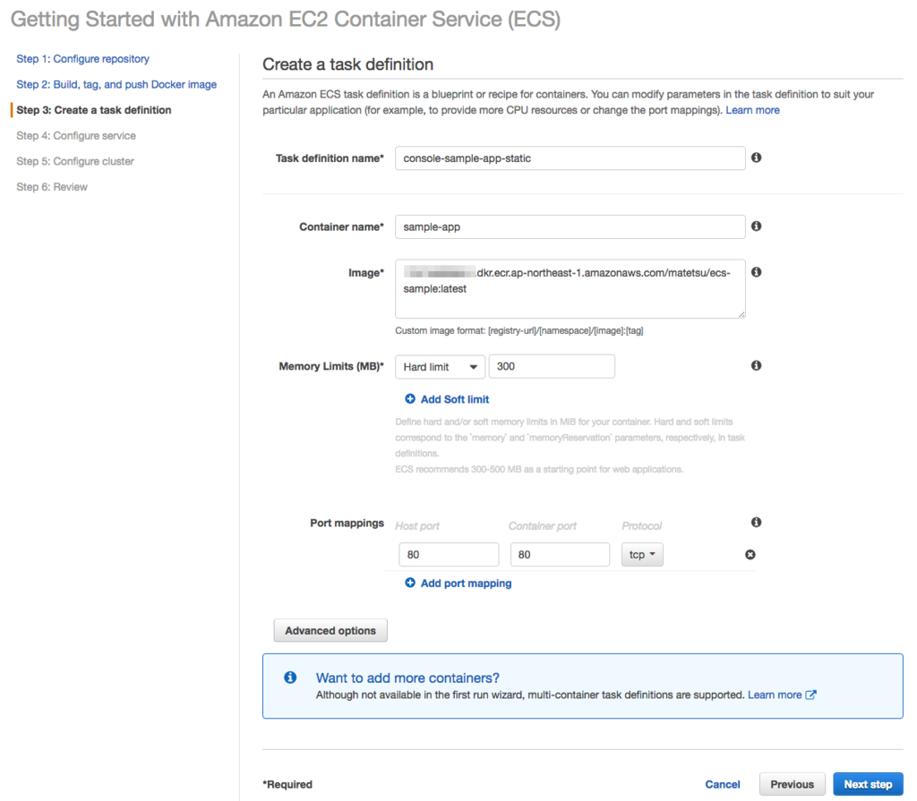
Task: Click info icon for Memory Limits
Action: tap(756, 366)
